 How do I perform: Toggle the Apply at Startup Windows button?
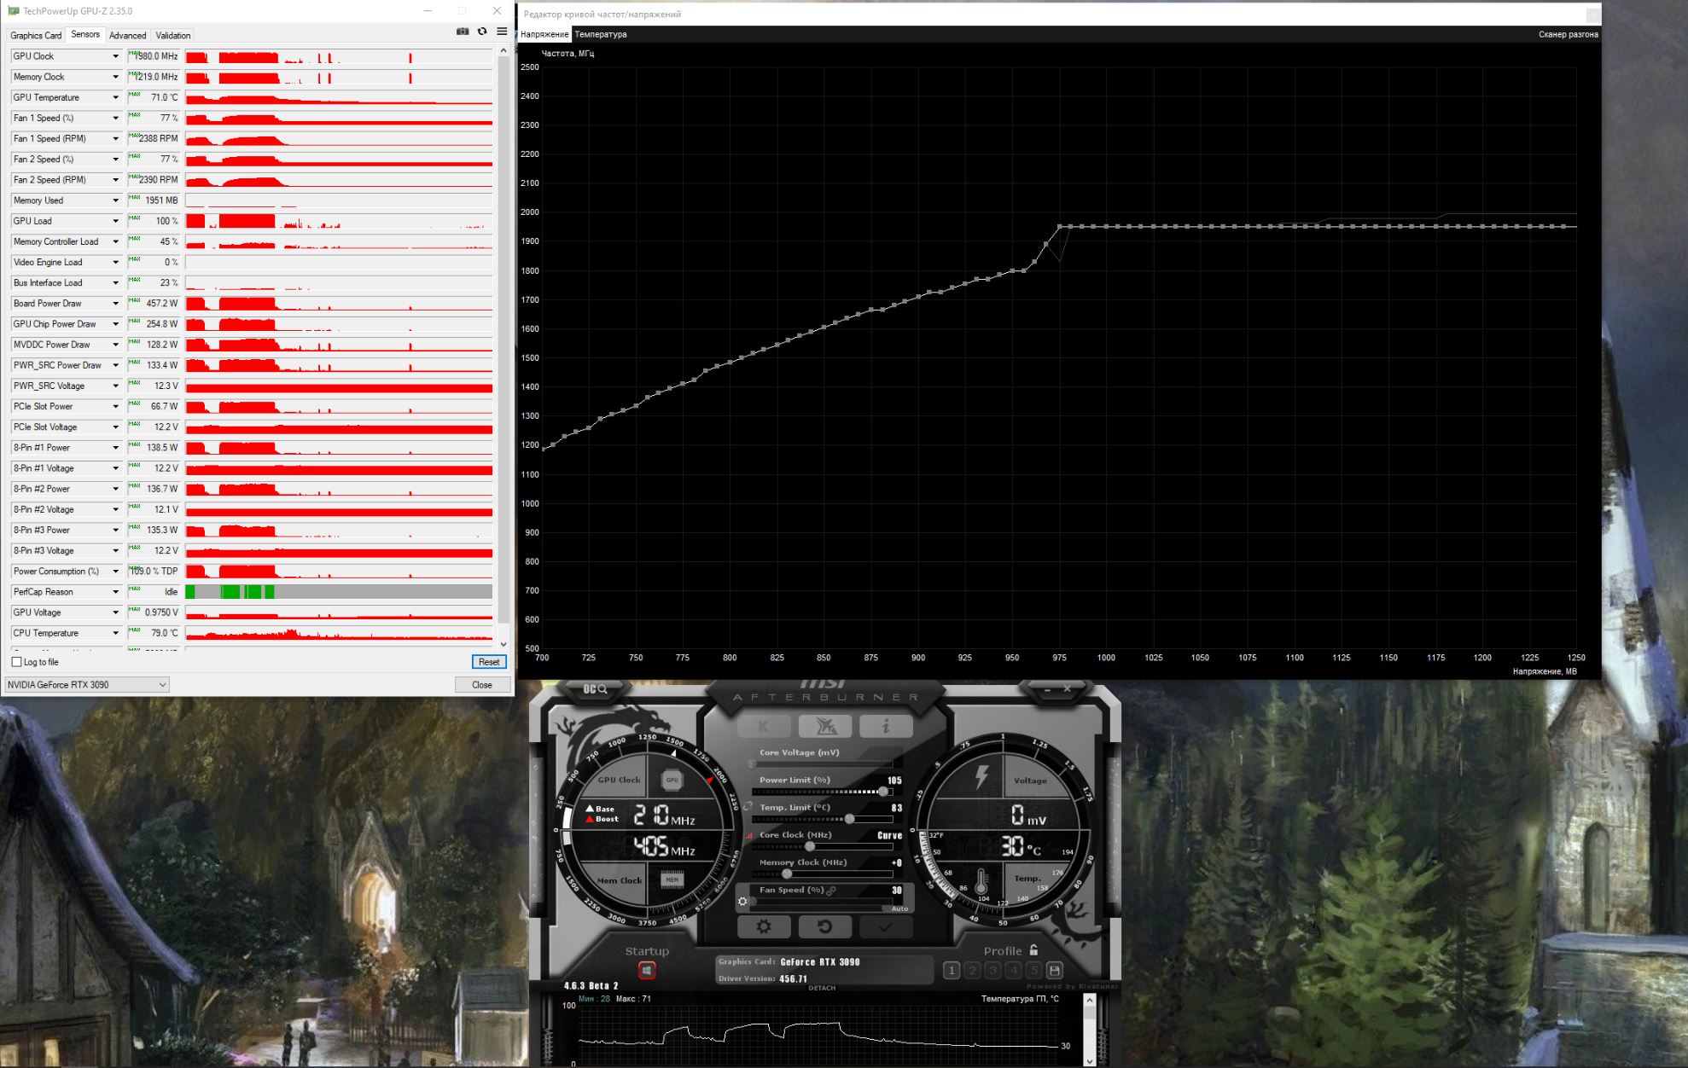pyautogui.click(x=647, y=971)
